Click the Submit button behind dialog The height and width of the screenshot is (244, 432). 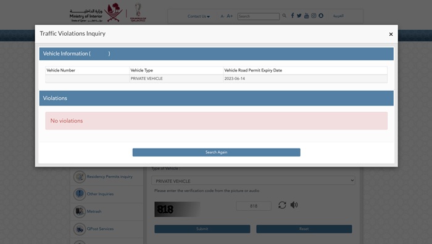coord(202,229)
